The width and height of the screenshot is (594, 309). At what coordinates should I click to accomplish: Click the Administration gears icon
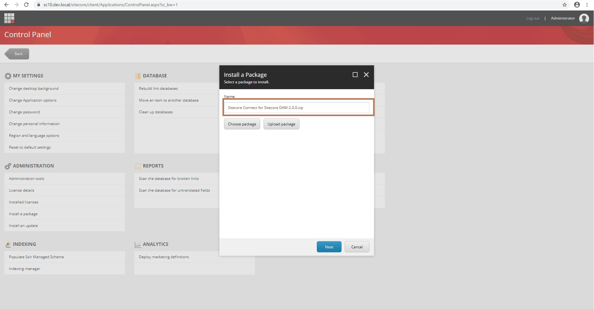click(8, 166)
